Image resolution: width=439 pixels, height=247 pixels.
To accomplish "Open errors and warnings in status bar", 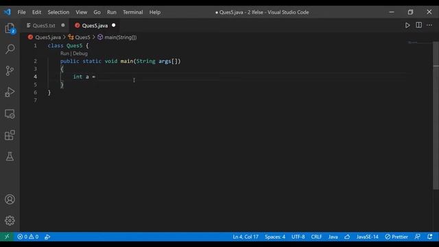I will point(28,237).
